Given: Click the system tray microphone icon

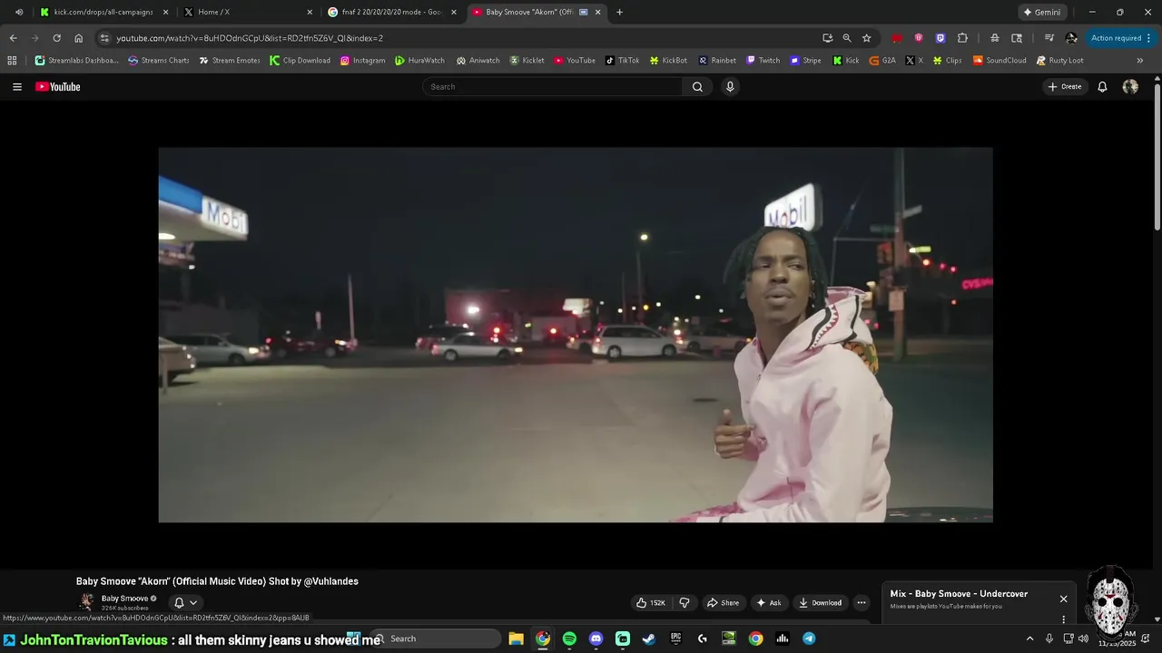Looking at the screenshot, I should 1049,638.
